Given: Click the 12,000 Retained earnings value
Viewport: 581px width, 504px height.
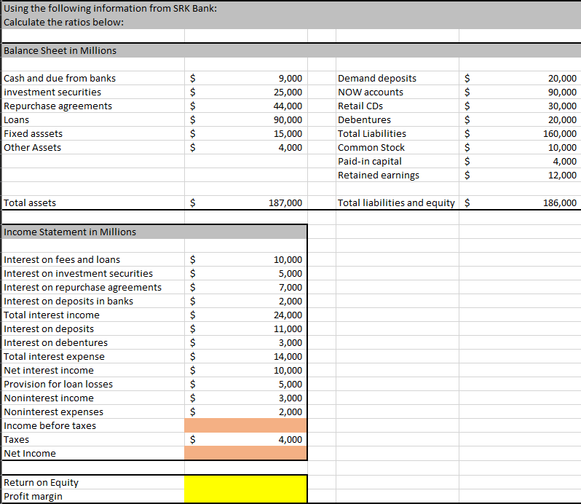Looking at the screenshot, I should pos(520,175).
